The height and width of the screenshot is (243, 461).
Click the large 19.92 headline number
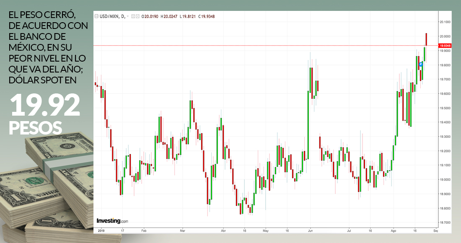pos(45,106)
